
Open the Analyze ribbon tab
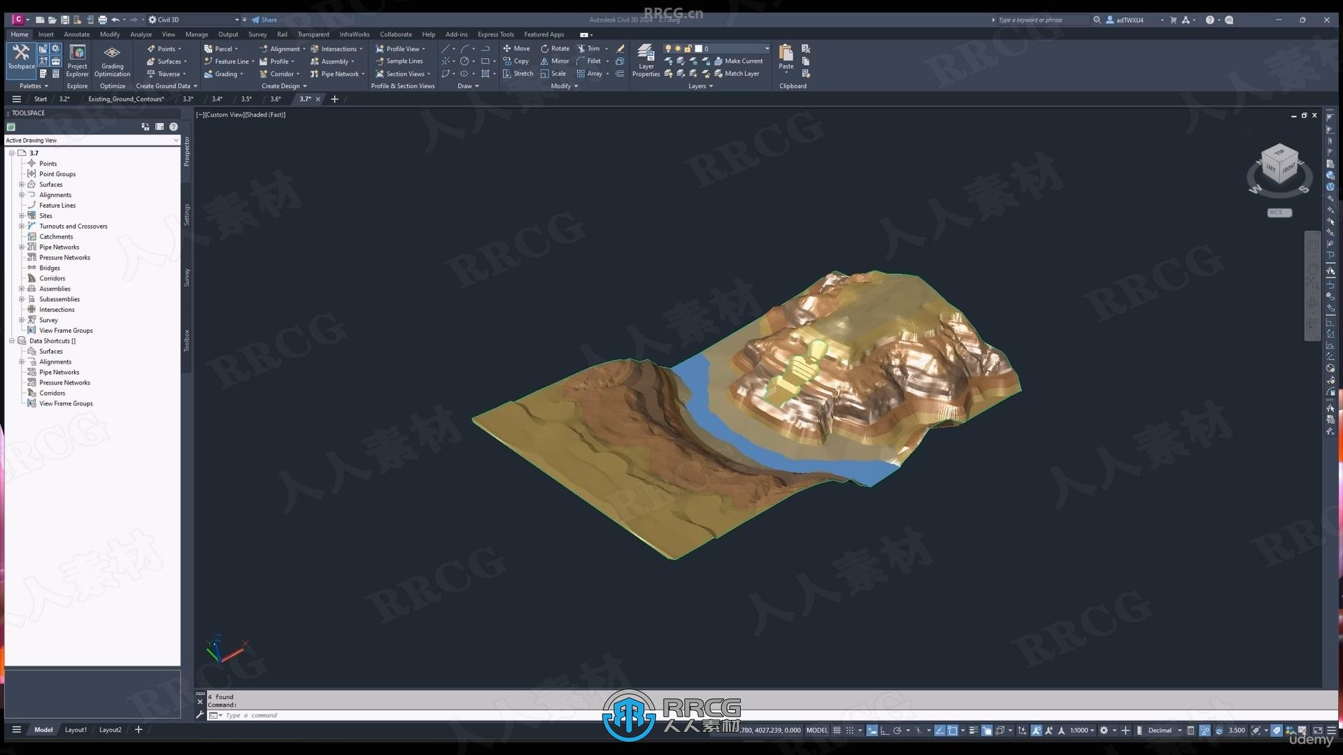(x=141, y=34)
